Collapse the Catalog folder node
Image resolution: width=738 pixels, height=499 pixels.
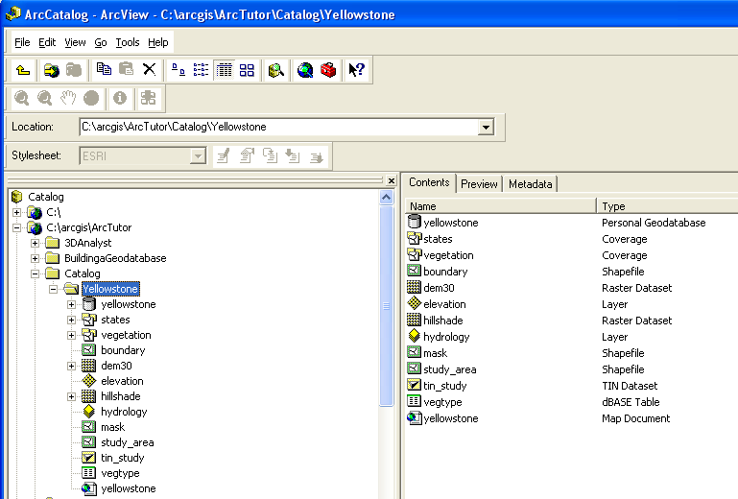35,273
